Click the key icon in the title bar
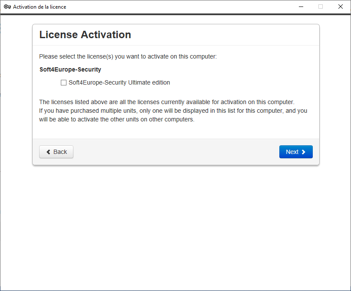Image resolution: width=351 pixels, height=291 pixels. [x=7, y=7]
